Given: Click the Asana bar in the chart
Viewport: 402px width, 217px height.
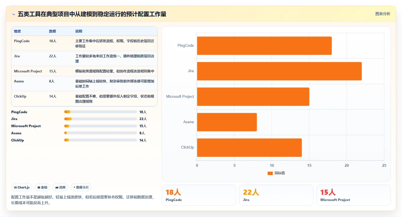Looking at the screenshot, I should [x=227, y=122].
